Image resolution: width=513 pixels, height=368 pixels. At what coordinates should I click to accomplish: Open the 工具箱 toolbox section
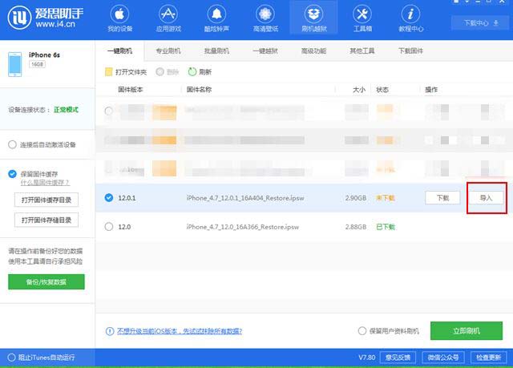click(x=362, y=18)
